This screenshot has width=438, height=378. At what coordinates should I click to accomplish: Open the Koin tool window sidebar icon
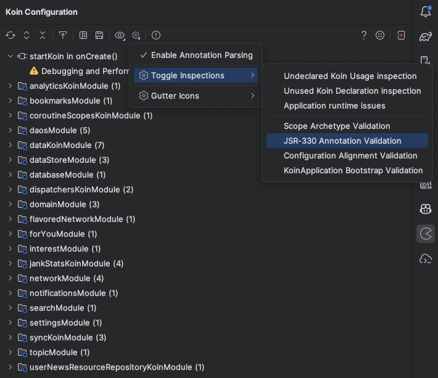tap(426, 234)
